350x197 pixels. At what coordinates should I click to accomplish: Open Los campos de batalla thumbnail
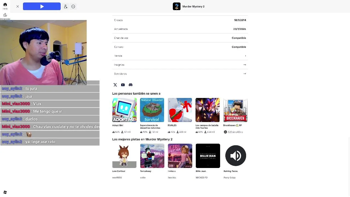[x=208, y=110]
